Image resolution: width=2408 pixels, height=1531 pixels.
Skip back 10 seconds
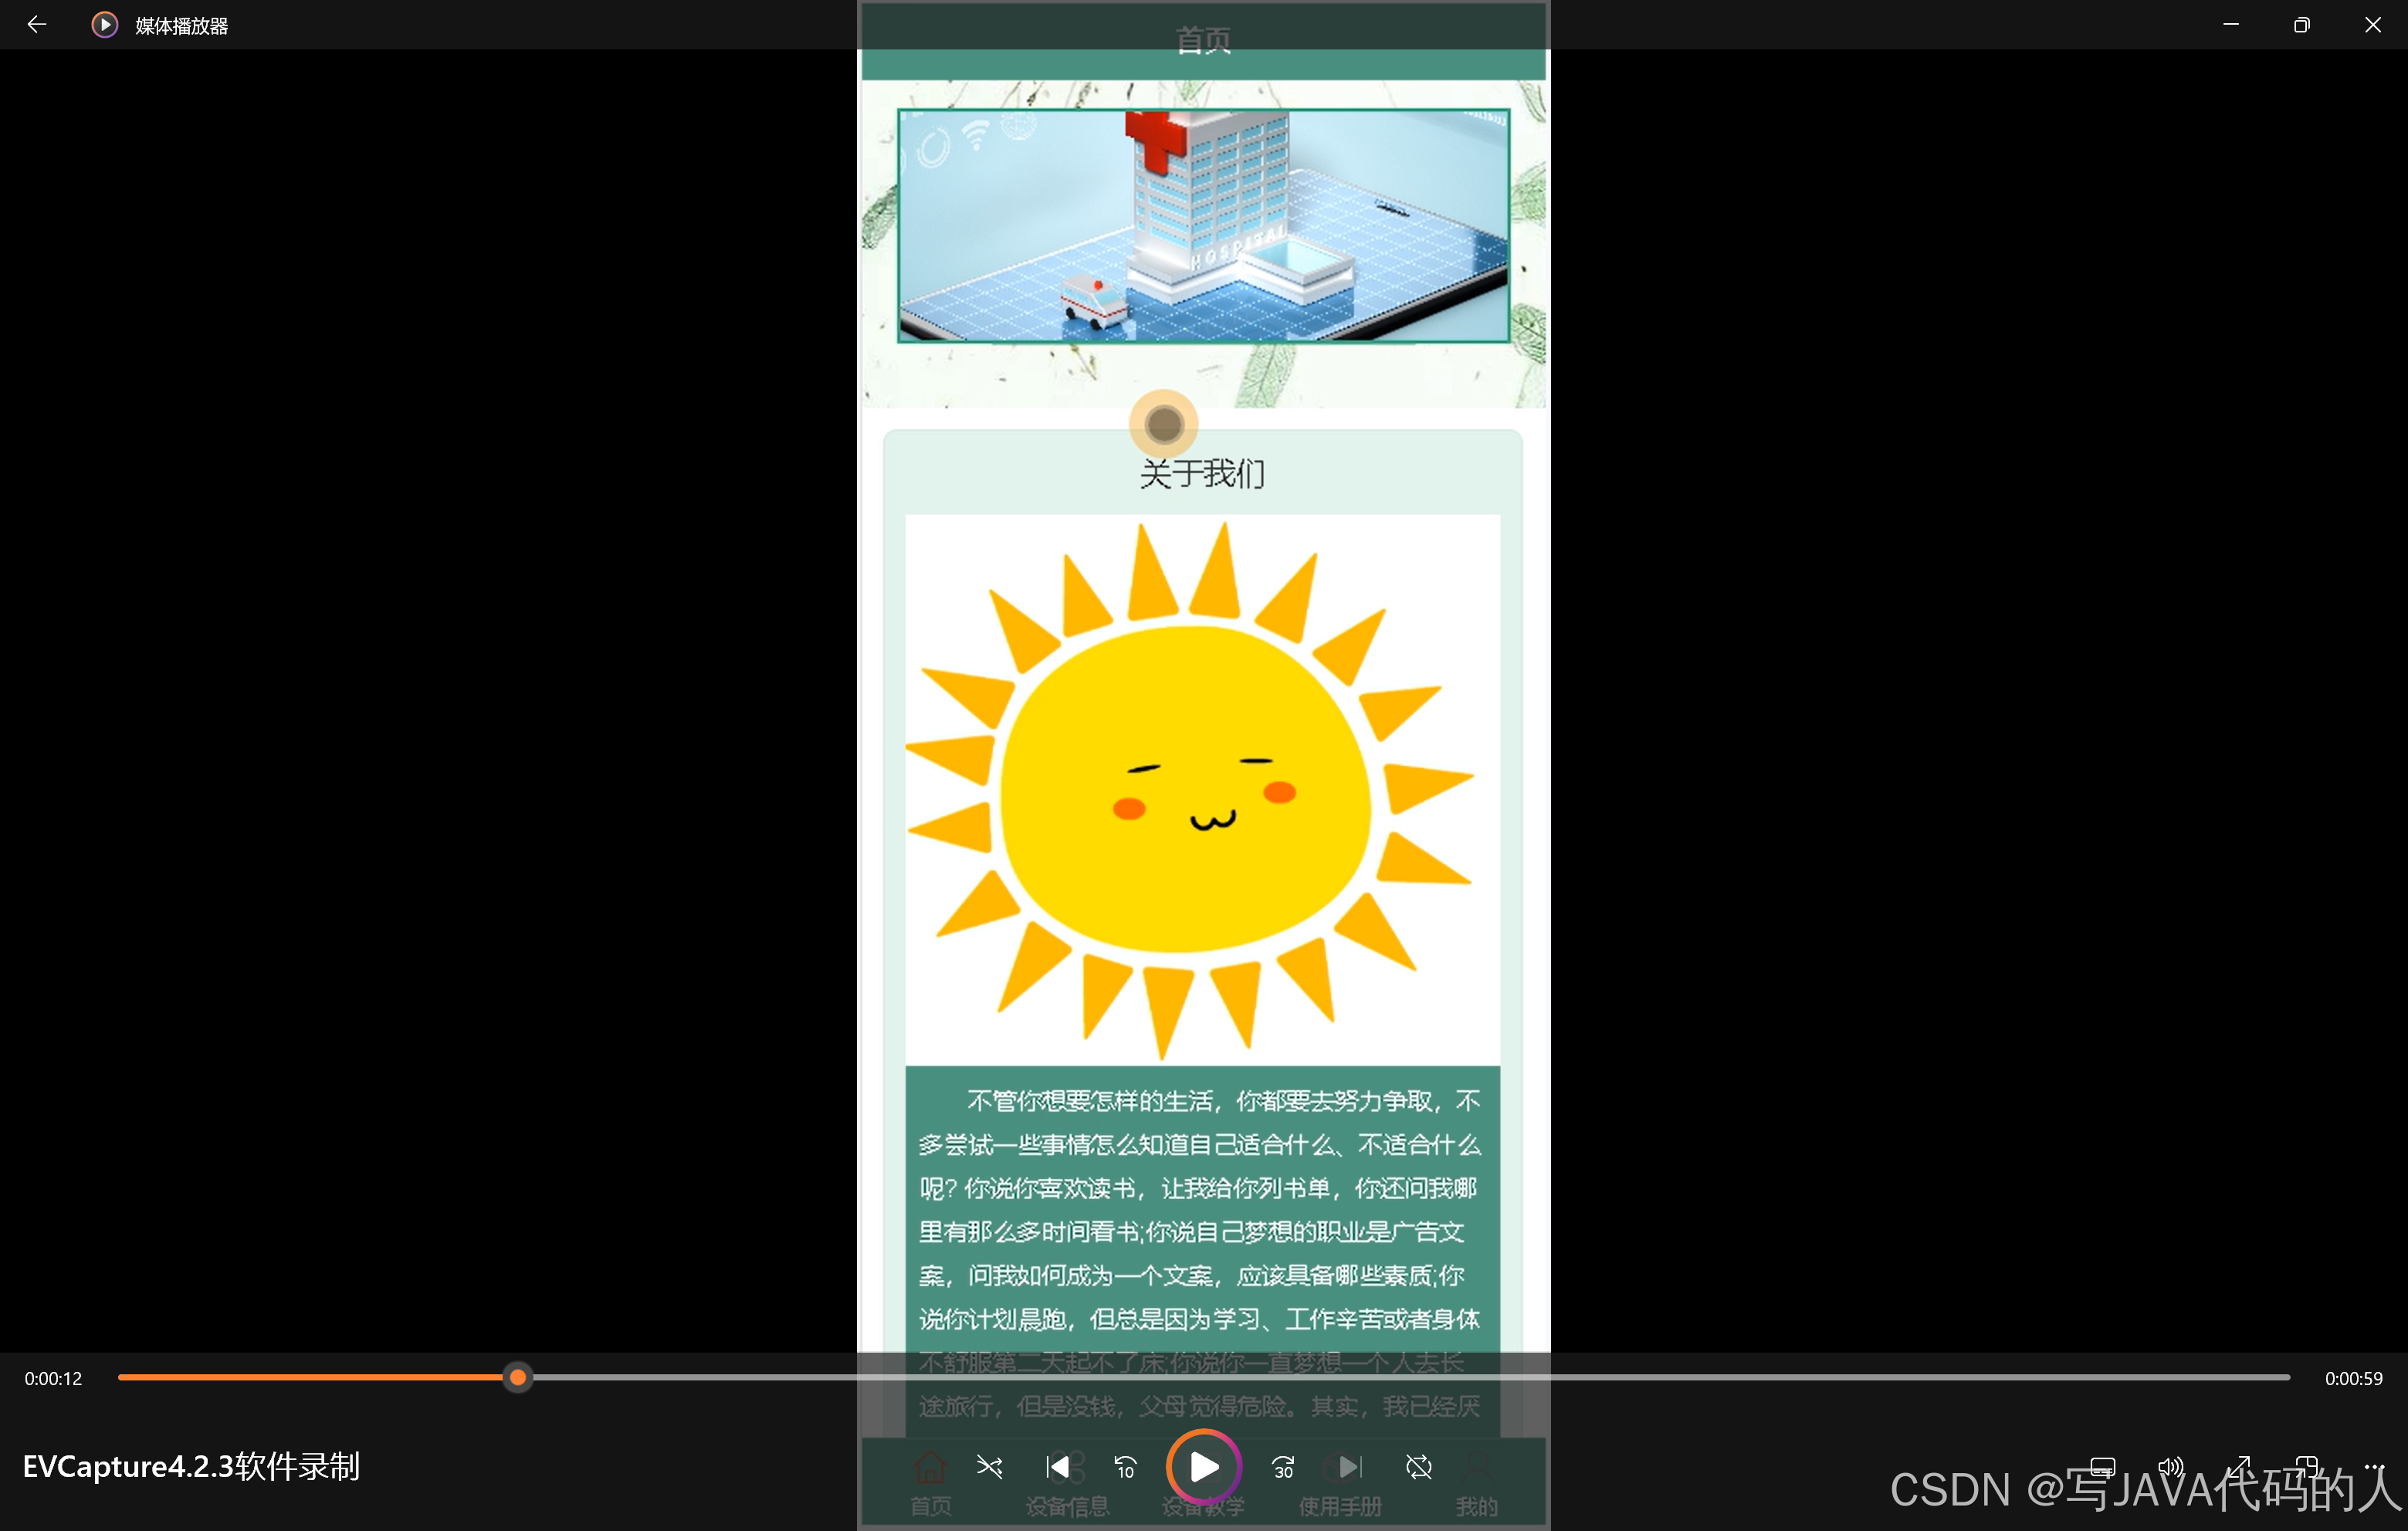tap(1125, 1467)
